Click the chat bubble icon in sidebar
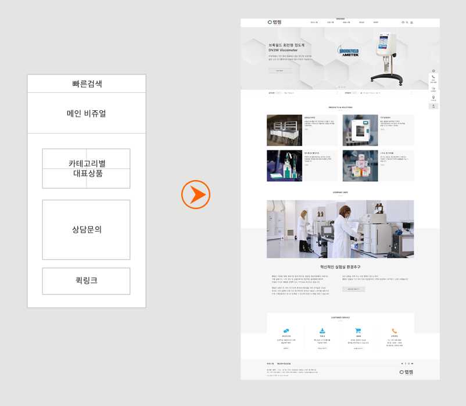 click(x=433, y=88)
